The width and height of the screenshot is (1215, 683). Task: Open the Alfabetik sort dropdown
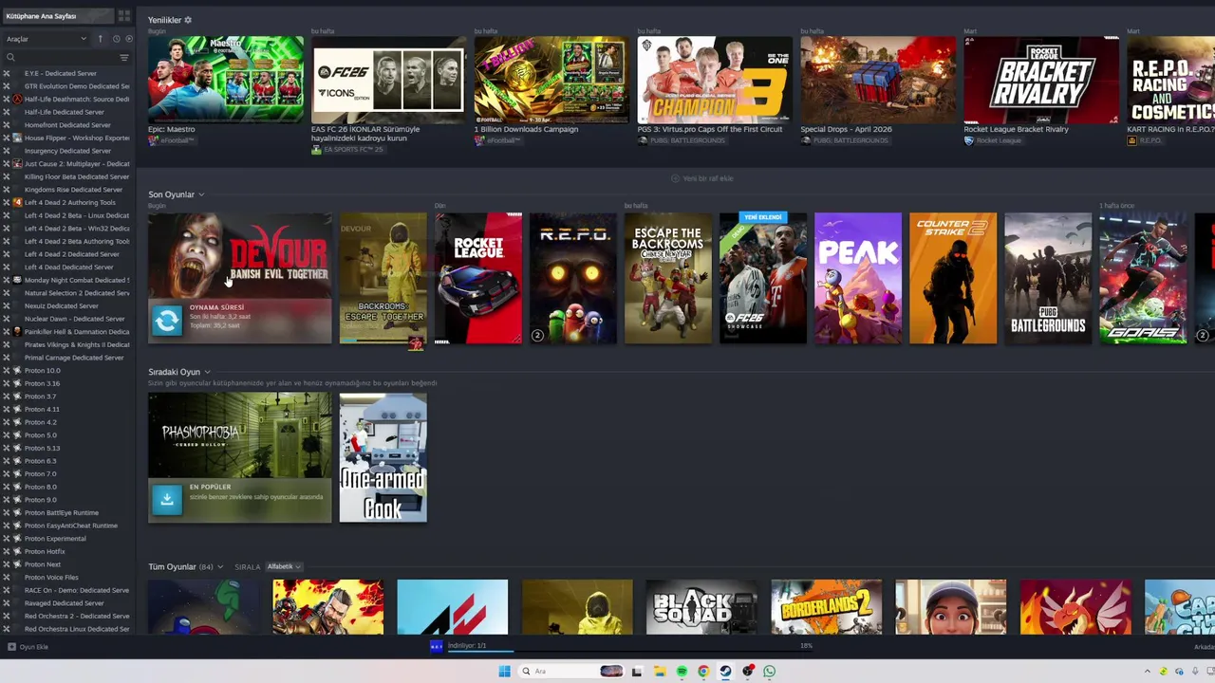pos(284,567)
